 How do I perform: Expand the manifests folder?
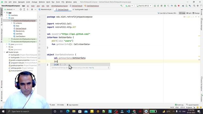(7, 15)
